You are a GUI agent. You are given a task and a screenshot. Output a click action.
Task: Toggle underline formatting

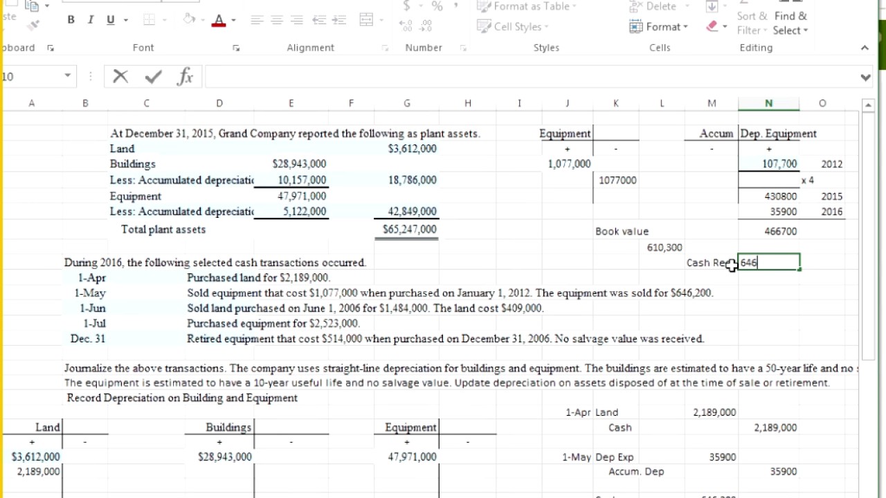(x=110, y=20)
